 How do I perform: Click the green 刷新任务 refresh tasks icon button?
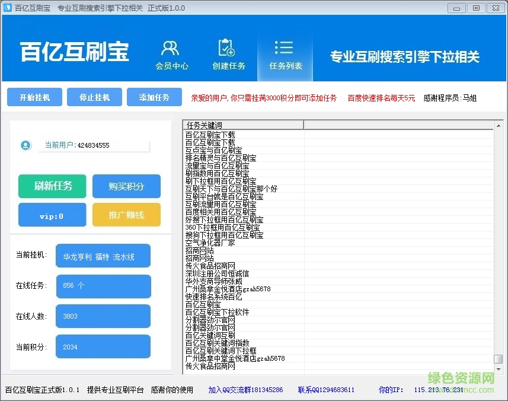[52, 186]
